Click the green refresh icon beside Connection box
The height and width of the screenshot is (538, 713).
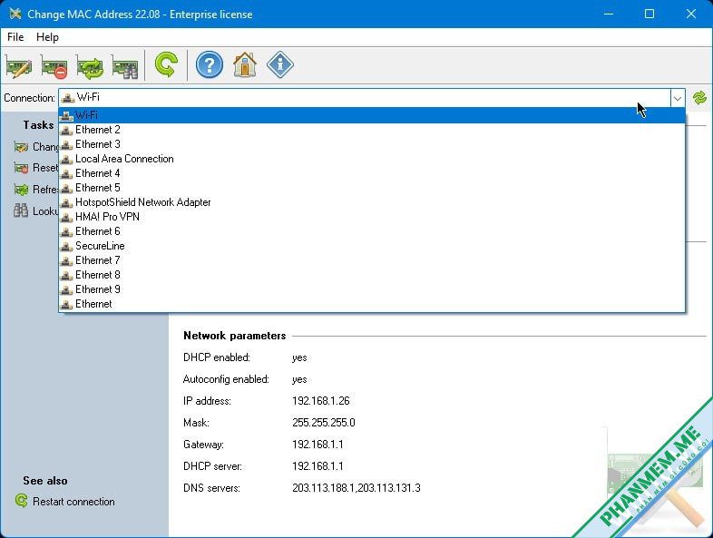click(699, 98)
